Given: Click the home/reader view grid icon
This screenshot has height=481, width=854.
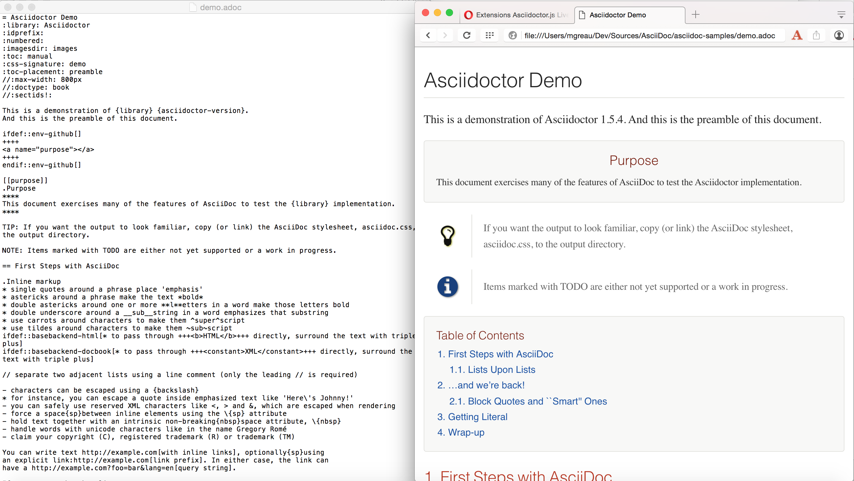Looking at the screenshot, I should click(489, 35).
